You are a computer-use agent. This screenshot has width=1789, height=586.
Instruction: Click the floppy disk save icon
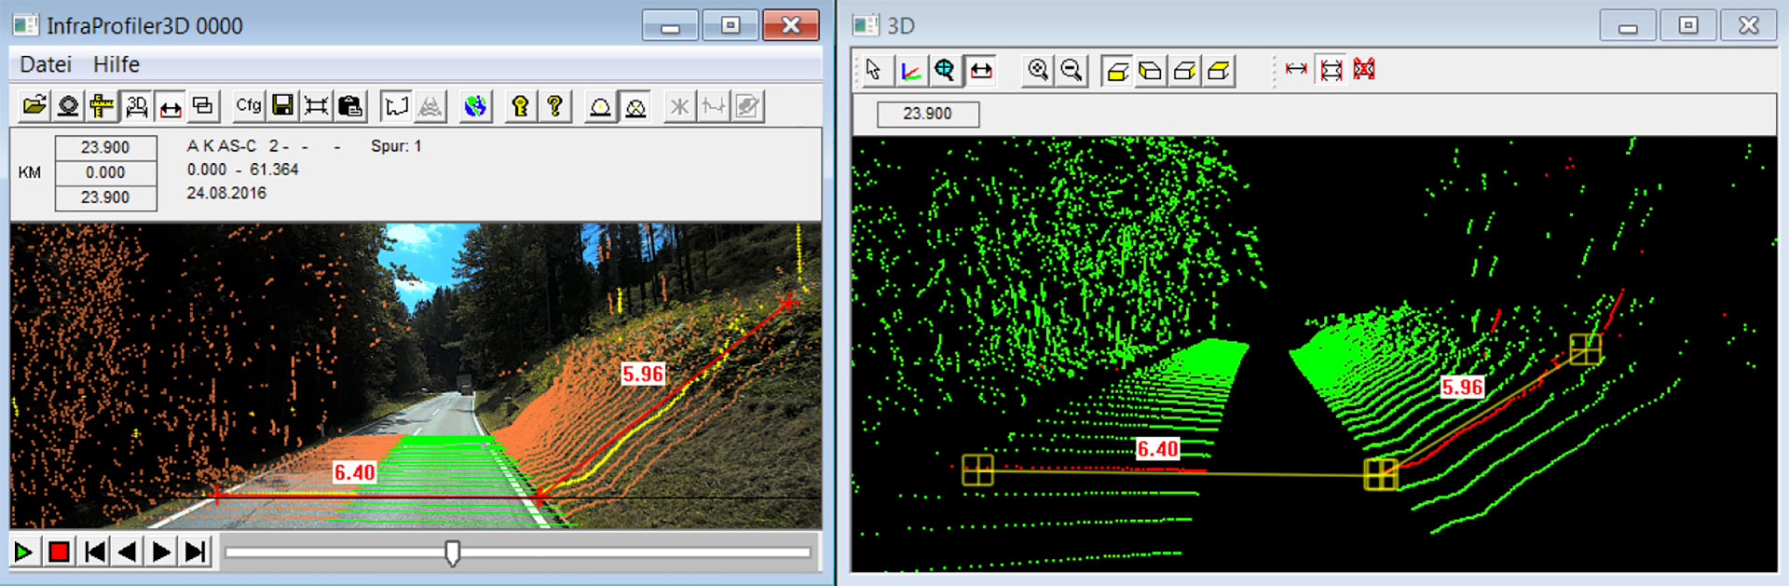(282, 106)
